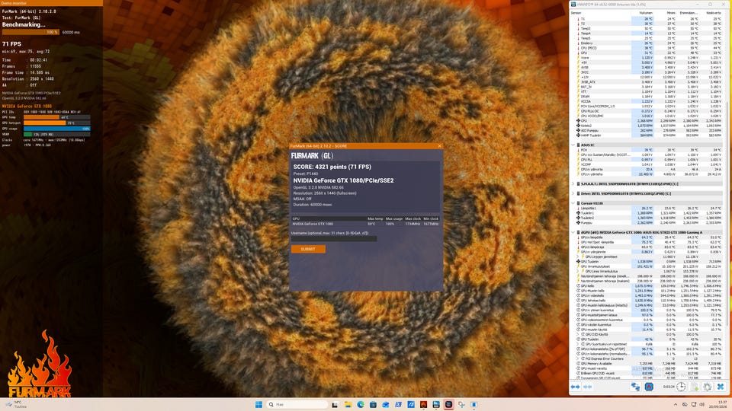Click the HWiNFO save report icon
Image resolution: width=732 pixels, height=411 pixels.
pos(695,387)
